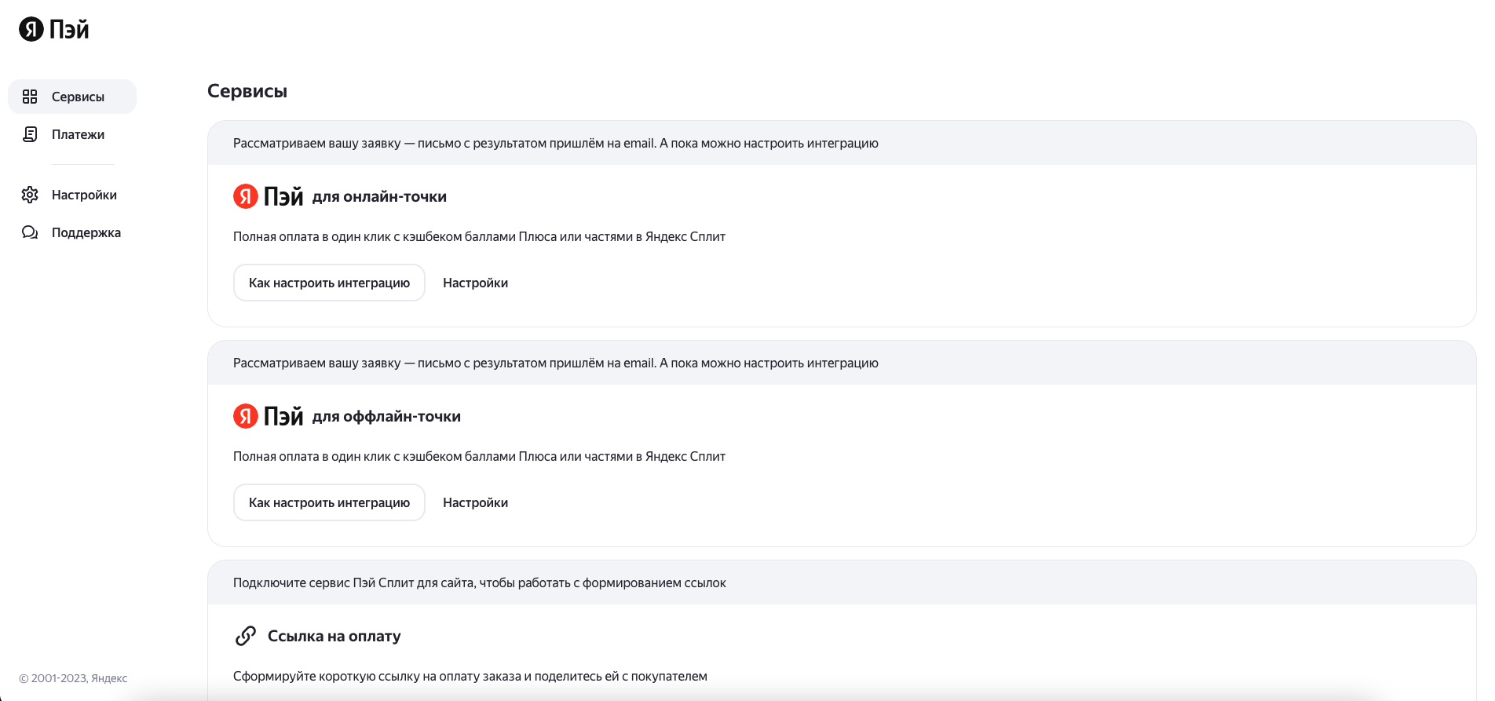
Task: Click the для онлайн-точки service title
Action: 379,197
